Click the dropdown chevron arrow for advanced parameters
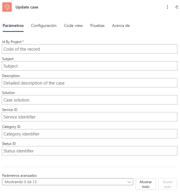This screenshot has width=180, height=194. [x=129, y=182]
